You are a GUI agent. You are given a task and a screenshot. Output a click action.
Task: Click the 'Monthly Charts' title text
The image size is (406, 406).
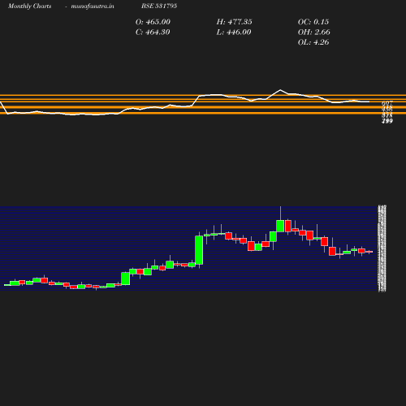tap(29, 6)
